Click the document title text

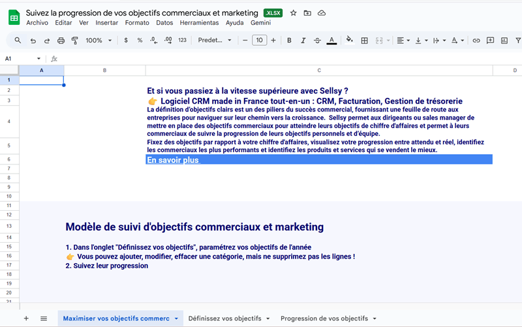tap(142, 13)
